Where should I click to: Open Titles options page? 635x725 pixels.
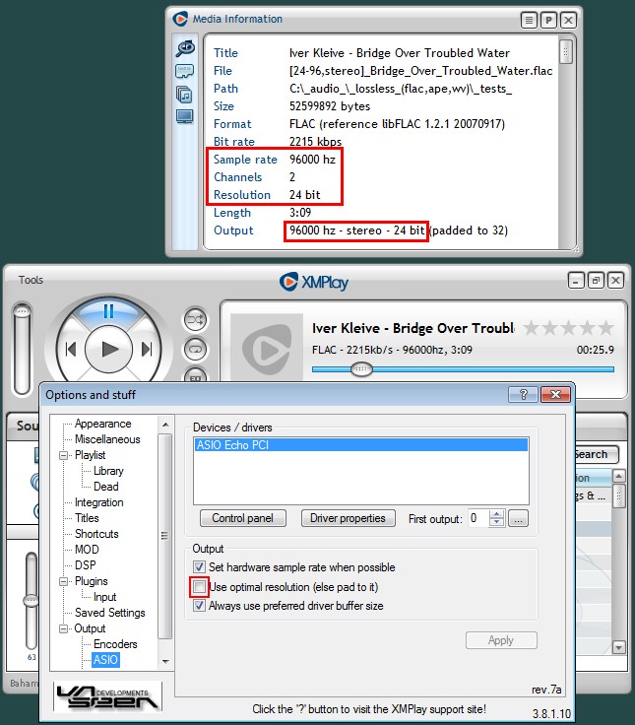click(87, 518)
